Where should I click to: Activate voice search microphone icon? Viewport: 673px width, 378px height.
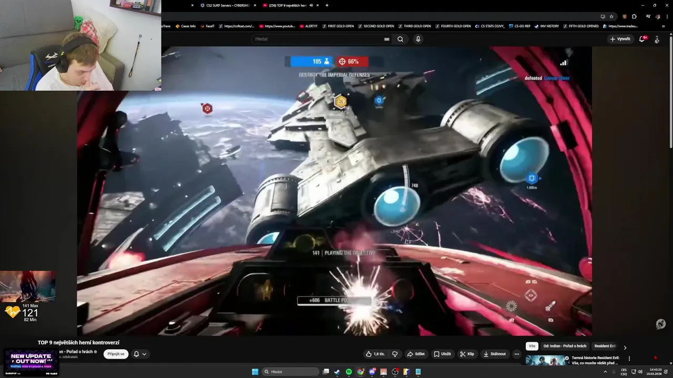click(418, 39)
